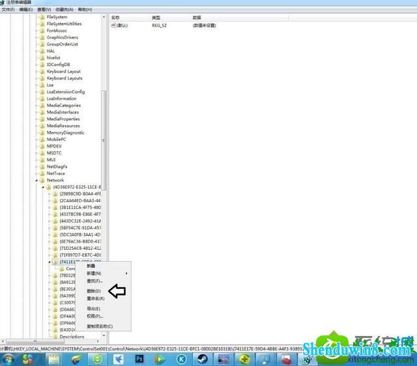
Task: Click the folder icon beside GraphicsDrivers
Action: point(42,37)
